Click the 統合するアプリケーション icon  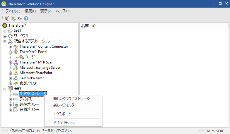10,41
